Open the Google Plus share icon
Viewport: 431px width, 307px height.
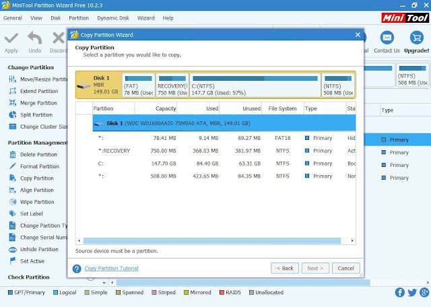pyautogui.click(x=424, y=292)
